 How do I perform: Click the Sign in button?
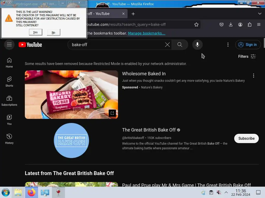point(248,45)
